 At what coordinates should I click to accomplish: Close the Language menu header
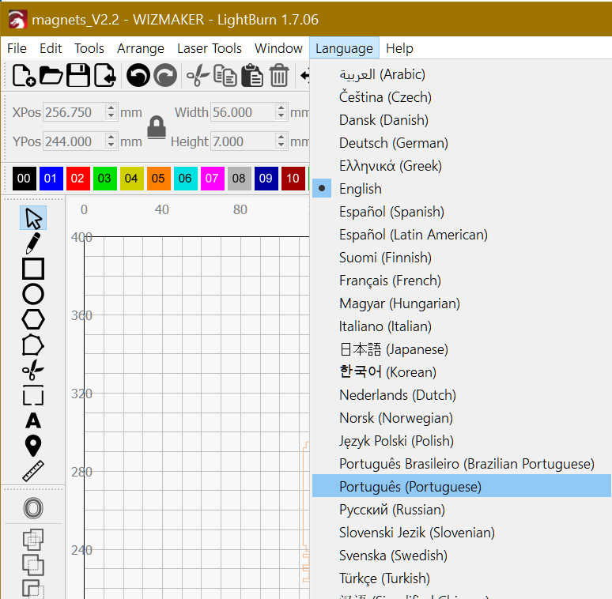(344, 48)
